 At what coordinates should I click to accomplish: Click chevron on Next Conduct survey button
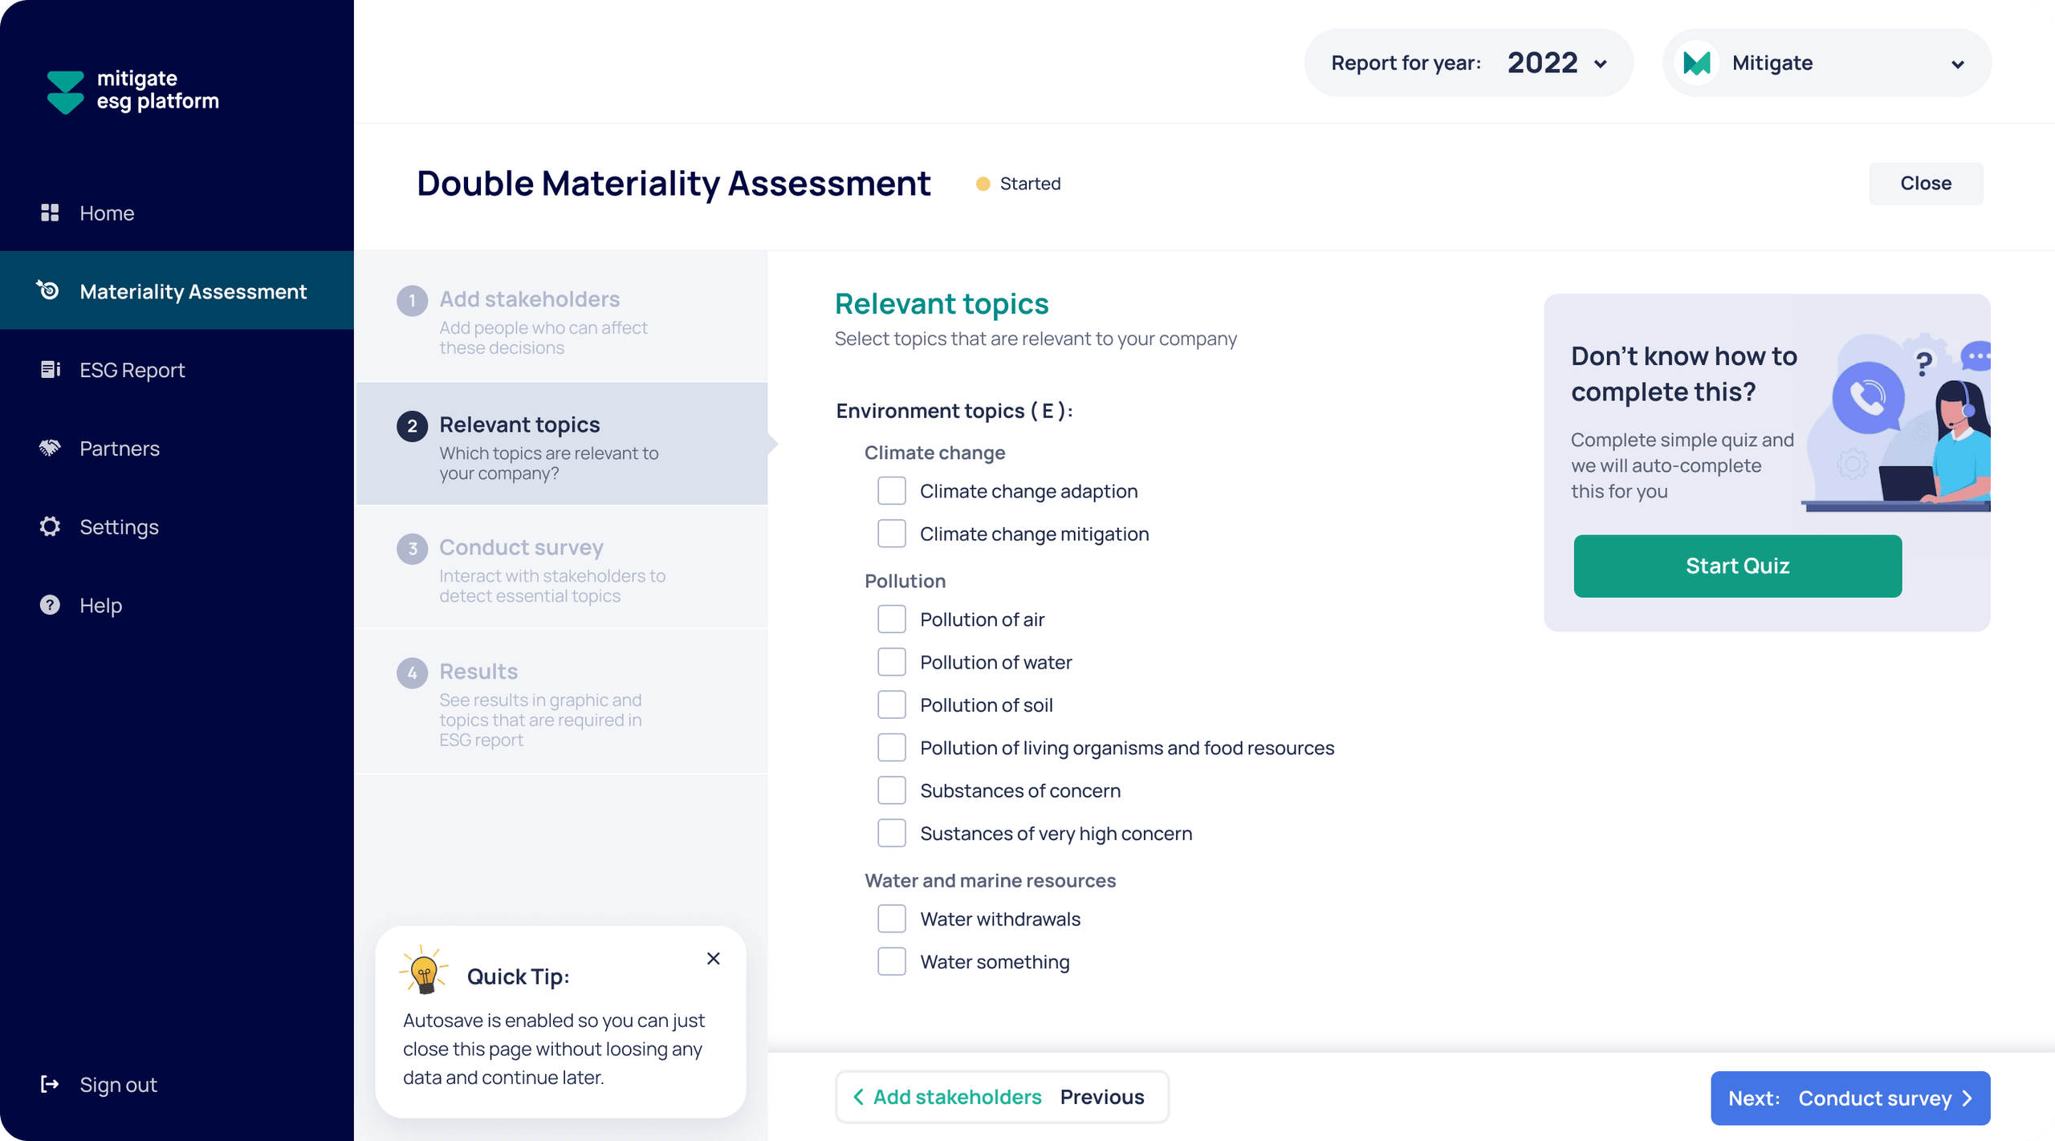pyautogui.click(x=1967, y=1098)
